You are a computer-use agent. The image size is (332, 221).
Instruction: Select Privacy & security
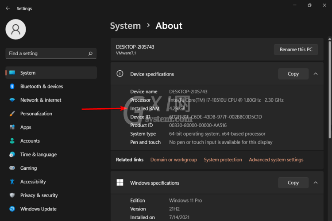(x=51, y=195)
